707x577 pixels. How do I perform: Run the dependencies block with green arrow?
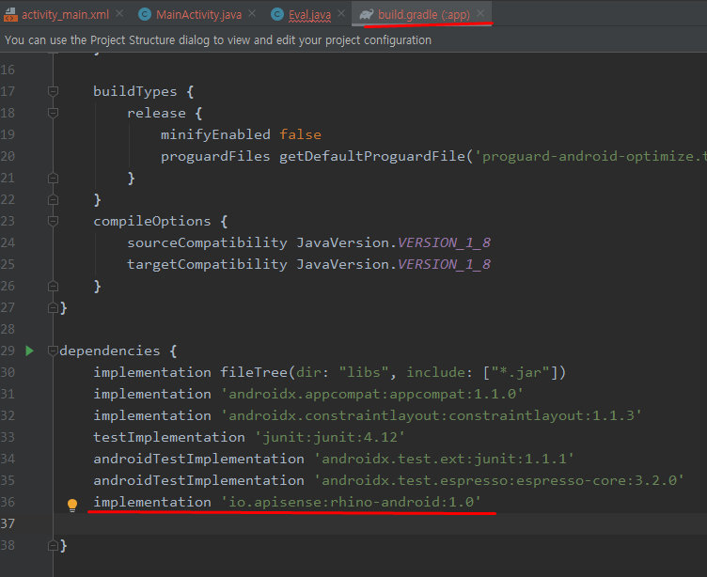click(30, 351)
